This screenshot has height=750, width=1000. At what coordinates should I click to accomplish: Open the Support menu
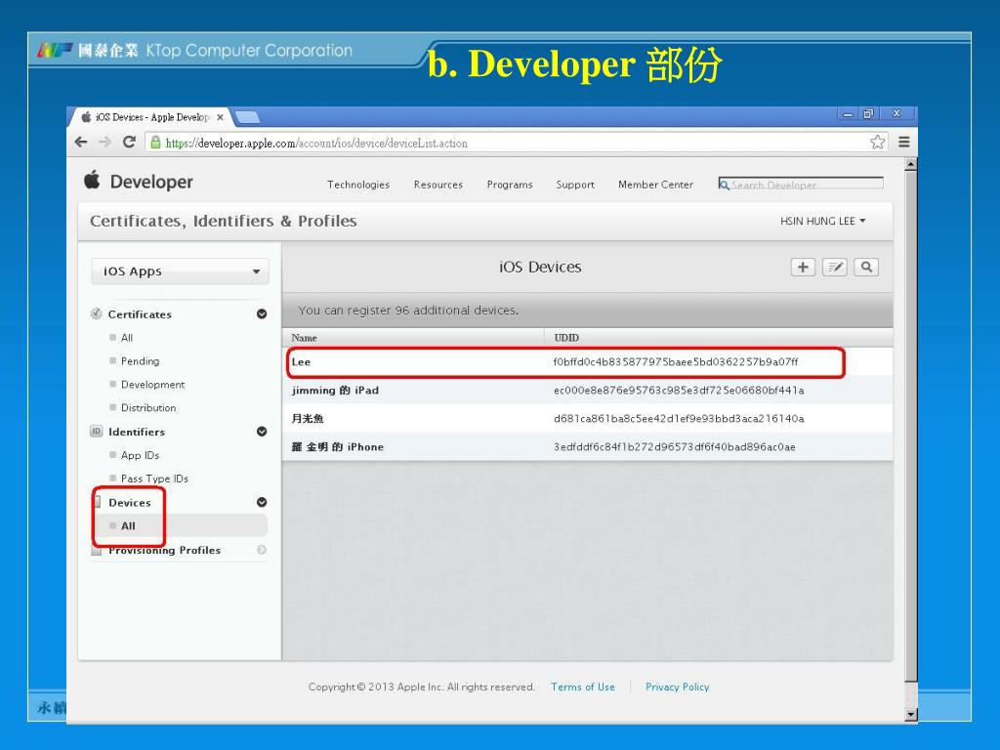tap(575, 185)
